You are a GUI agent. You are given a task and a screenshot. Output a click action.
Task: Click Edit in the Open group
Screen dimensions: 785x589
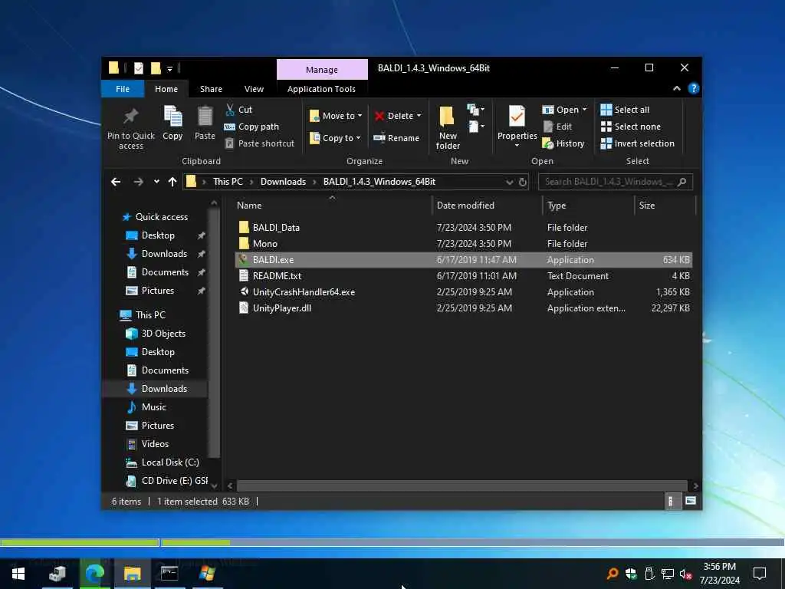click(x=557, y=127)
